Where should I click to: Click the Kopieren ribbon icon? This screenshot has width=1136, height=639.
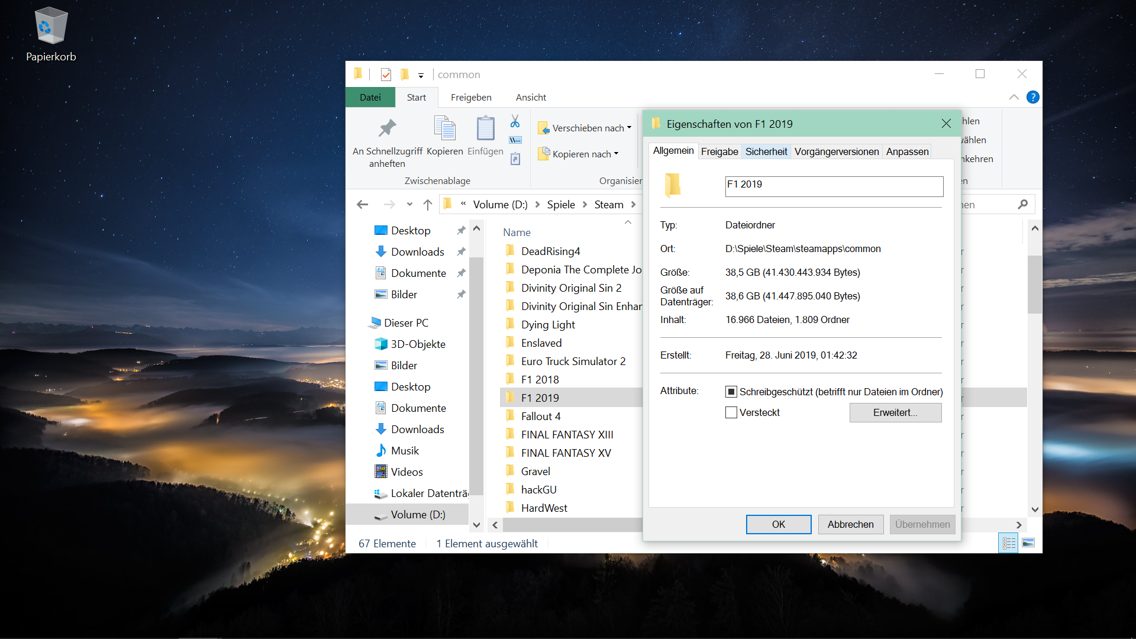[x=444, y=129]
